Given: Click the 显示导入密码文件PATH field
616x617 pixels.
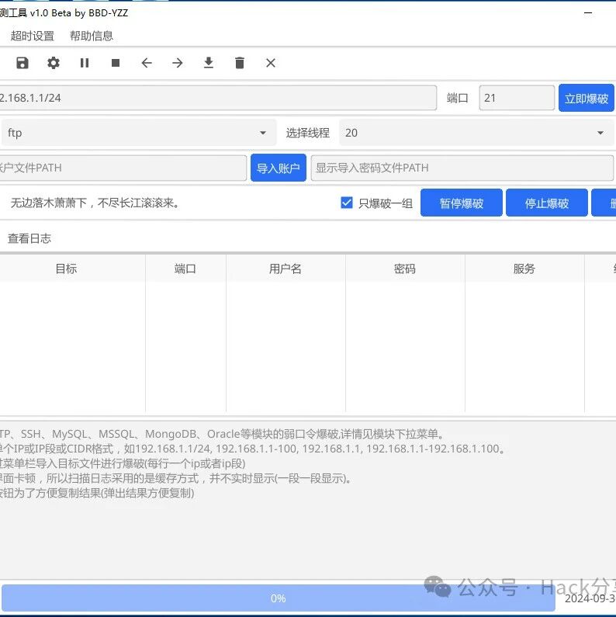Looking at the screenshot, I should point(462,168).
